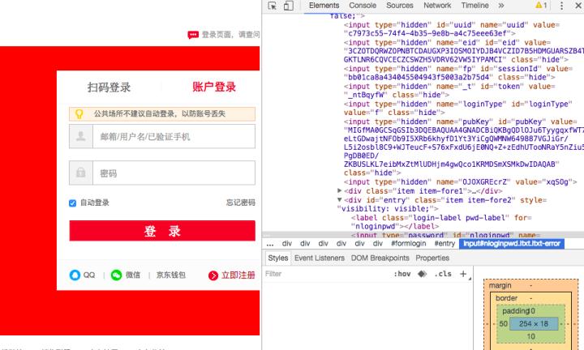Click the diamond animation icon in styles bar
584x350 pixels.
click(422, 274)
